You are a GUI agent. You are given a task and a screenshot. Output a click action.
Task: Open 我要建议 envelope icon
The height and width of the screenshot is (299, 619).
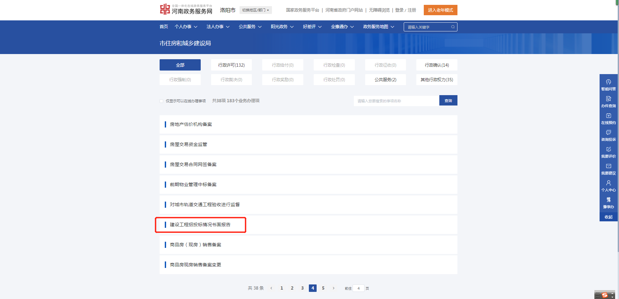608,166
